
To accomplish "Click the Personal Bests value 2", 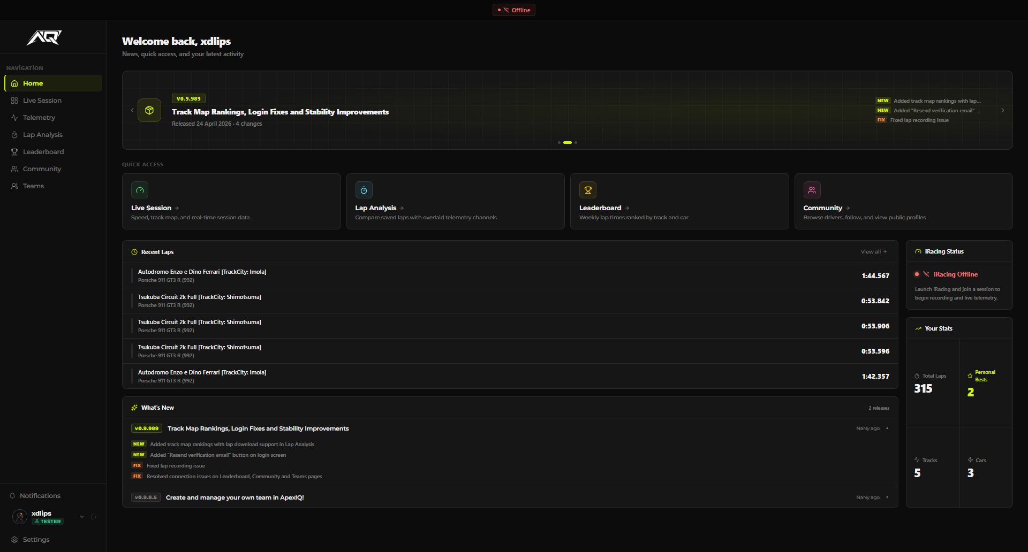I will click(971, 392).
